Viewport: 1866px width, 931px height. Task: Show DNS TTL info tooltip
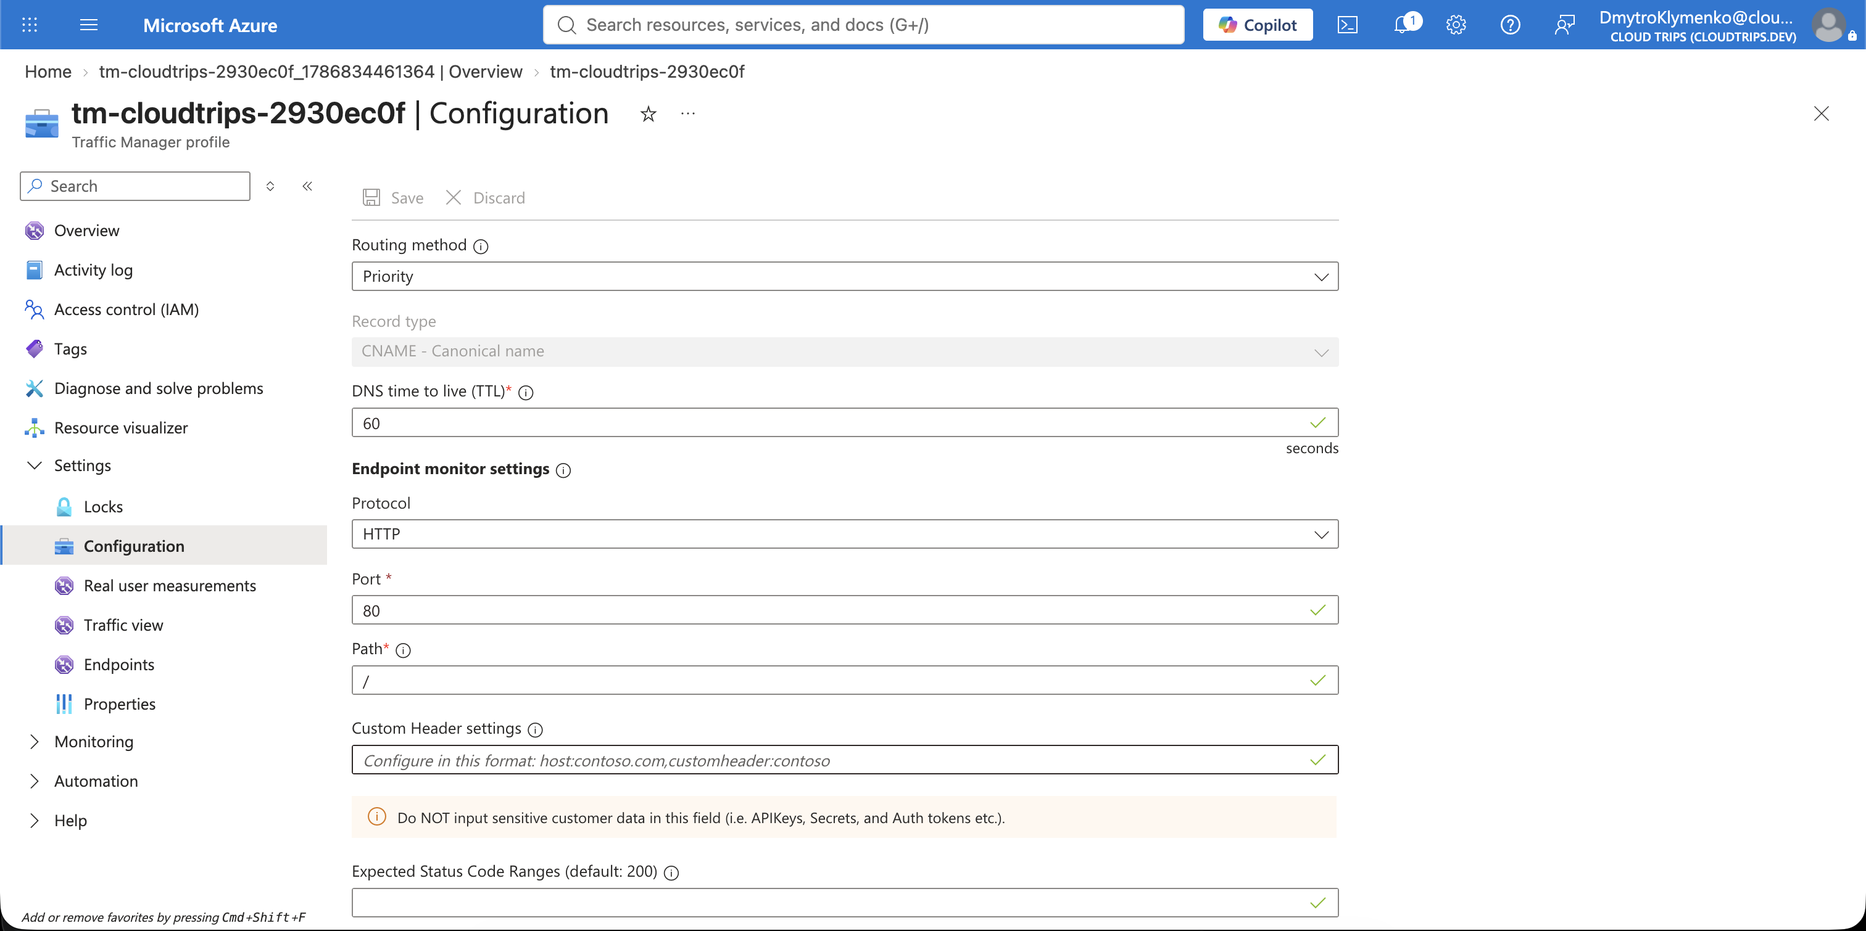point(526,392)
